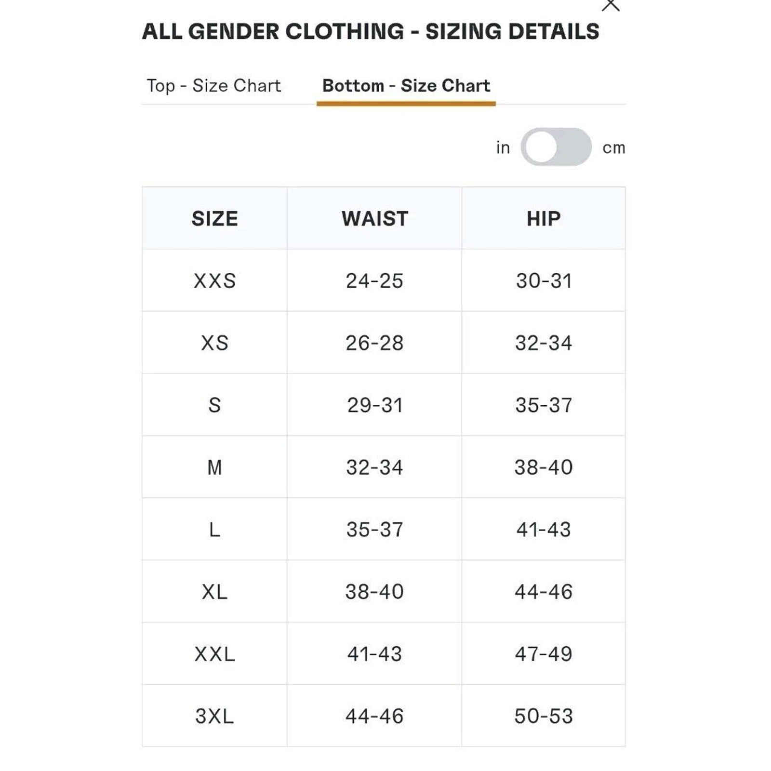
Task: Click the XL size label
Action: tap(214, 591)
